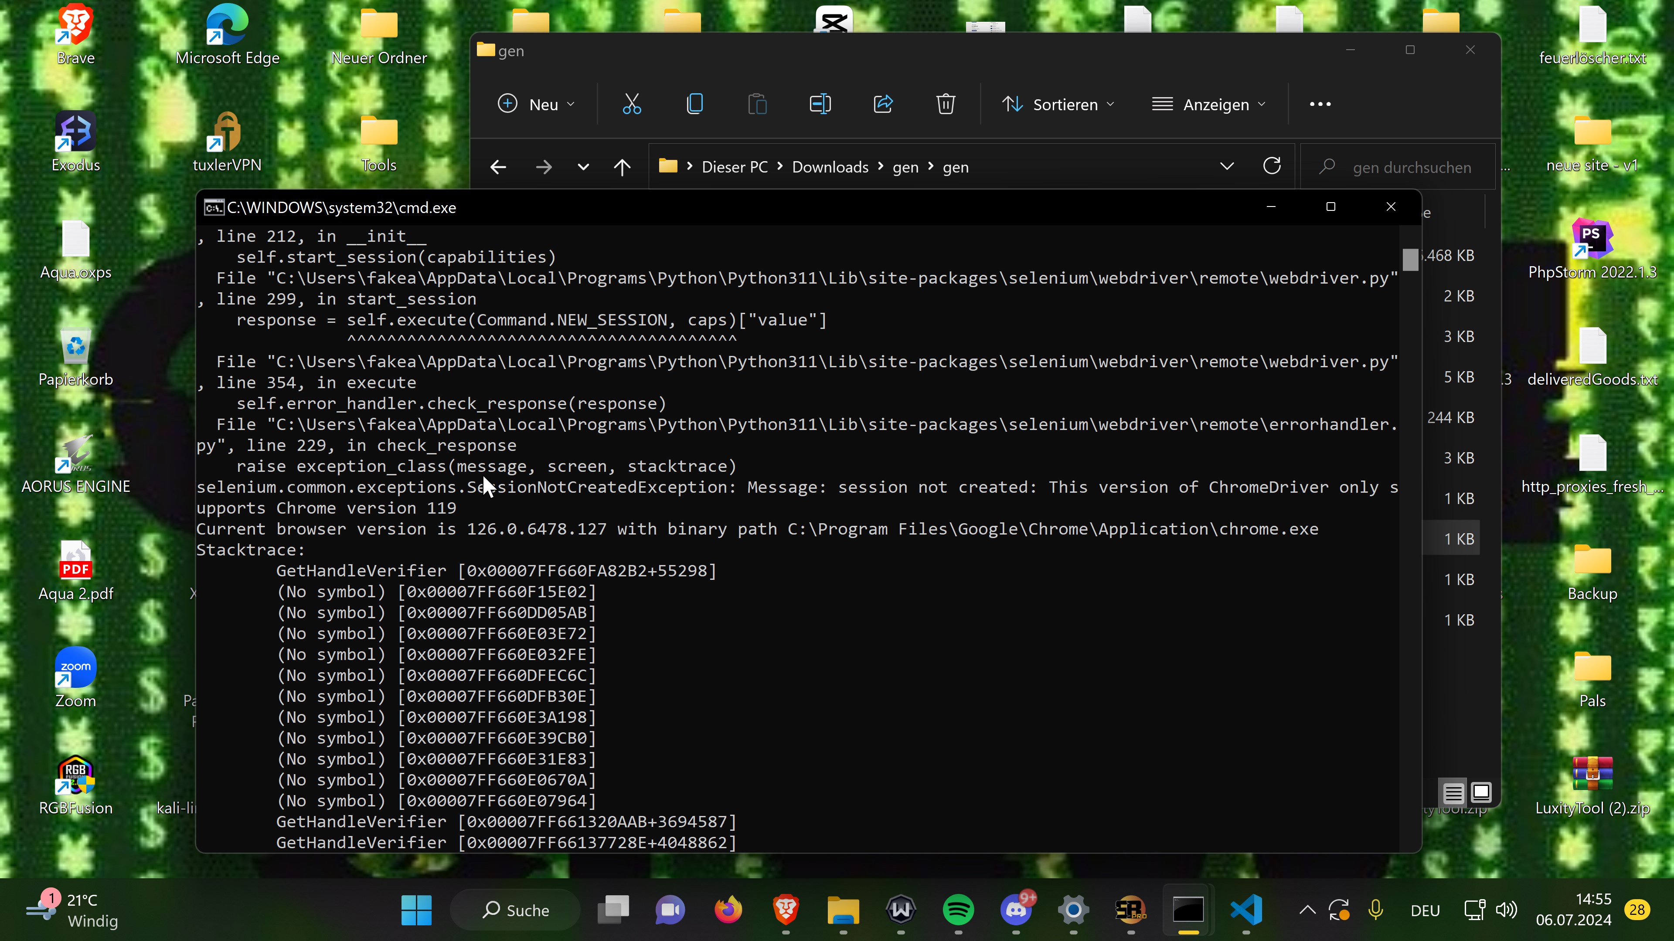
Task: Refresh the gen folder view
Action: click(x=1272, y=166)
